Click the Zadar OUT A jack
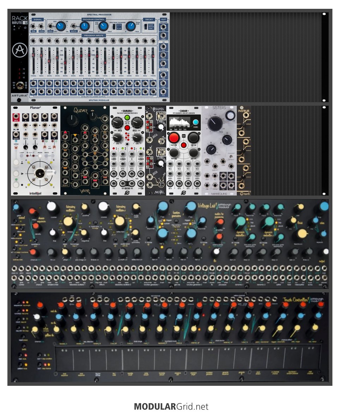The image size is (343, 414). (170, 183)
